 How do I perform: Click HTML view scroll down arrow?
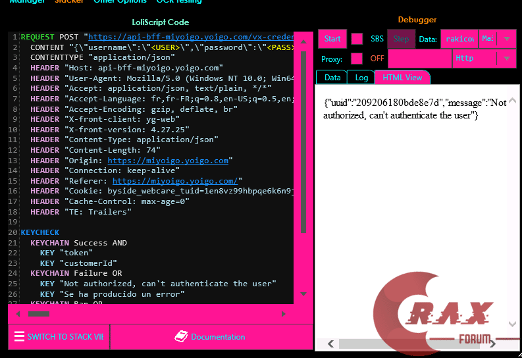coord(512,323)
